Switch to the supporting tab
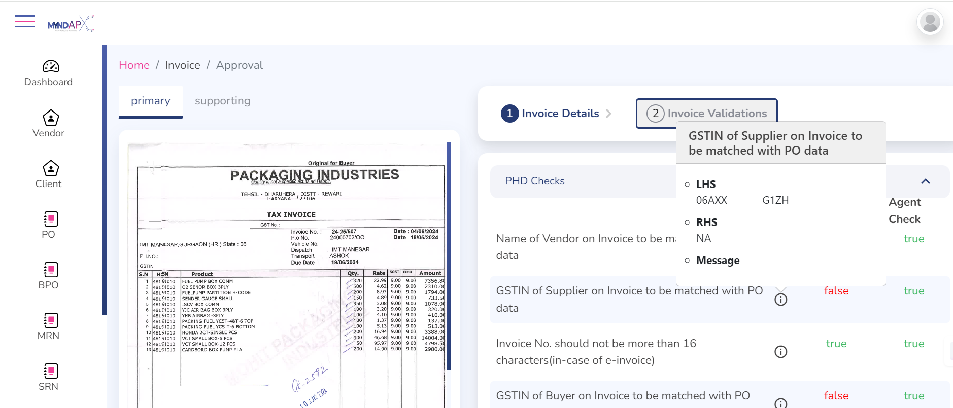This screenshot has height=408, width=953. tap(223, 101)
